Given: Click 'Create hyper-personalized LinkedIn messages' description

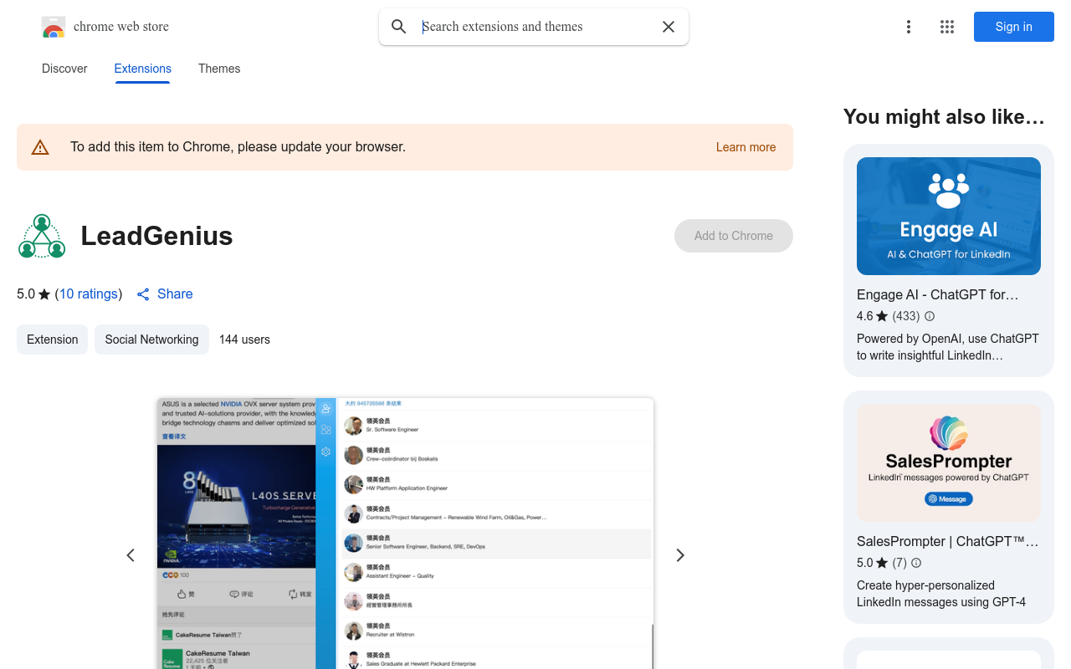Looking at the screenshot, I should click(x=941, y=594).
